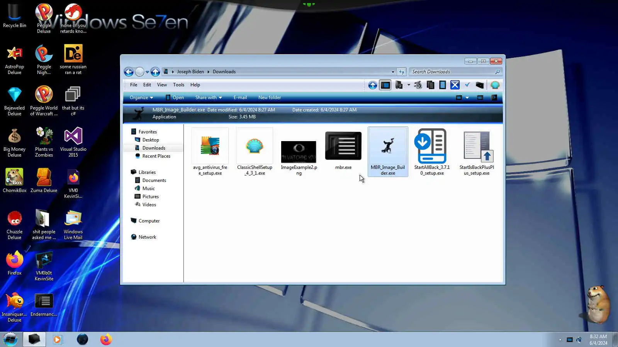Click Downloads in the address breadcrumb

coord(224,72)
